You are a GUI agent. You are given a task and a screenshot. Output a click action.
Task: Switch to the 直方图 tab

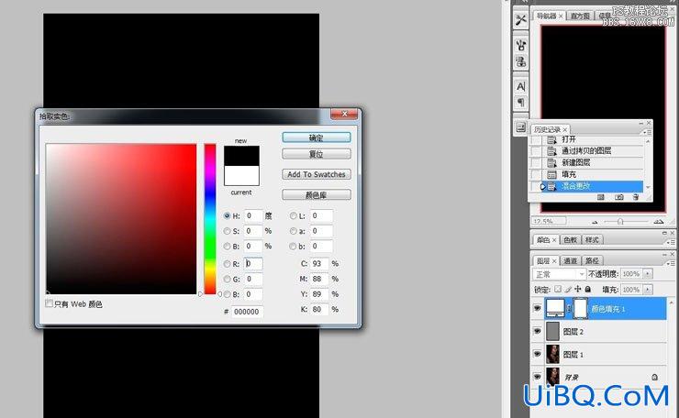tap(580, 16)
